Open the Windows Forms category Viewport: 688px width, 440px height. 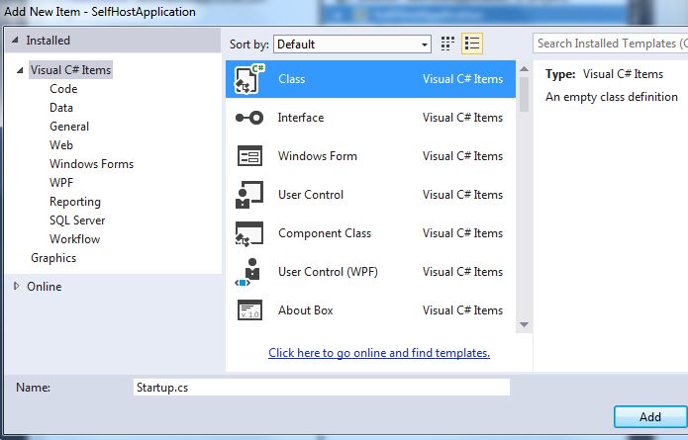92,164
